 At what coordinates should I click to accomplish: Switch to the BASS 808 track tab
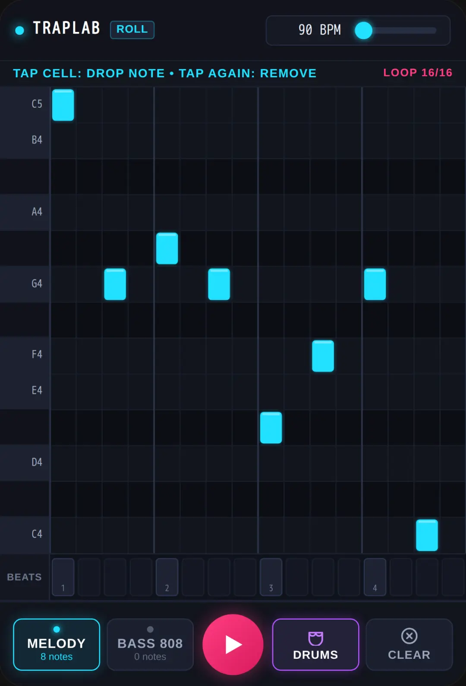(x=150, y=645)
